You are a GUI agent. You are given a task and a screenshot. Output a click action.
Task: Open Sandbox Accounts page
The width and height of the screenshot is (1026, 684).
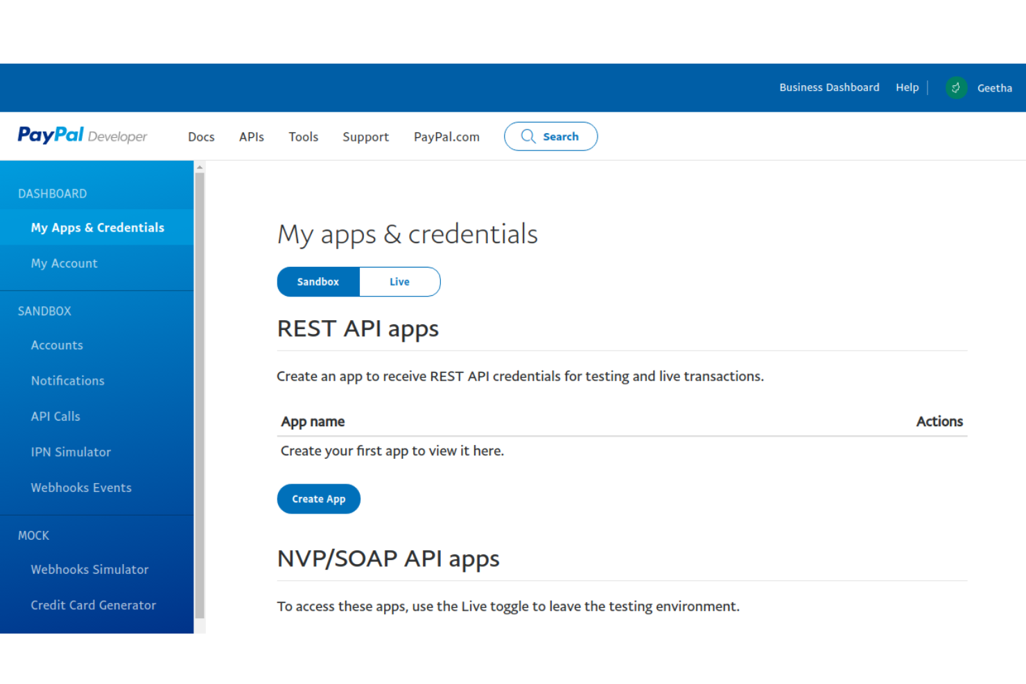tap(57, 345)
